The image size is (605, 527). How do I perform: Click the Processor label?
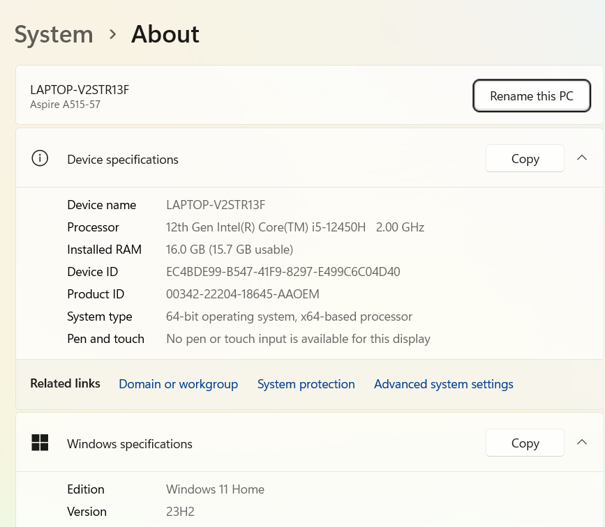pos(93,227)
